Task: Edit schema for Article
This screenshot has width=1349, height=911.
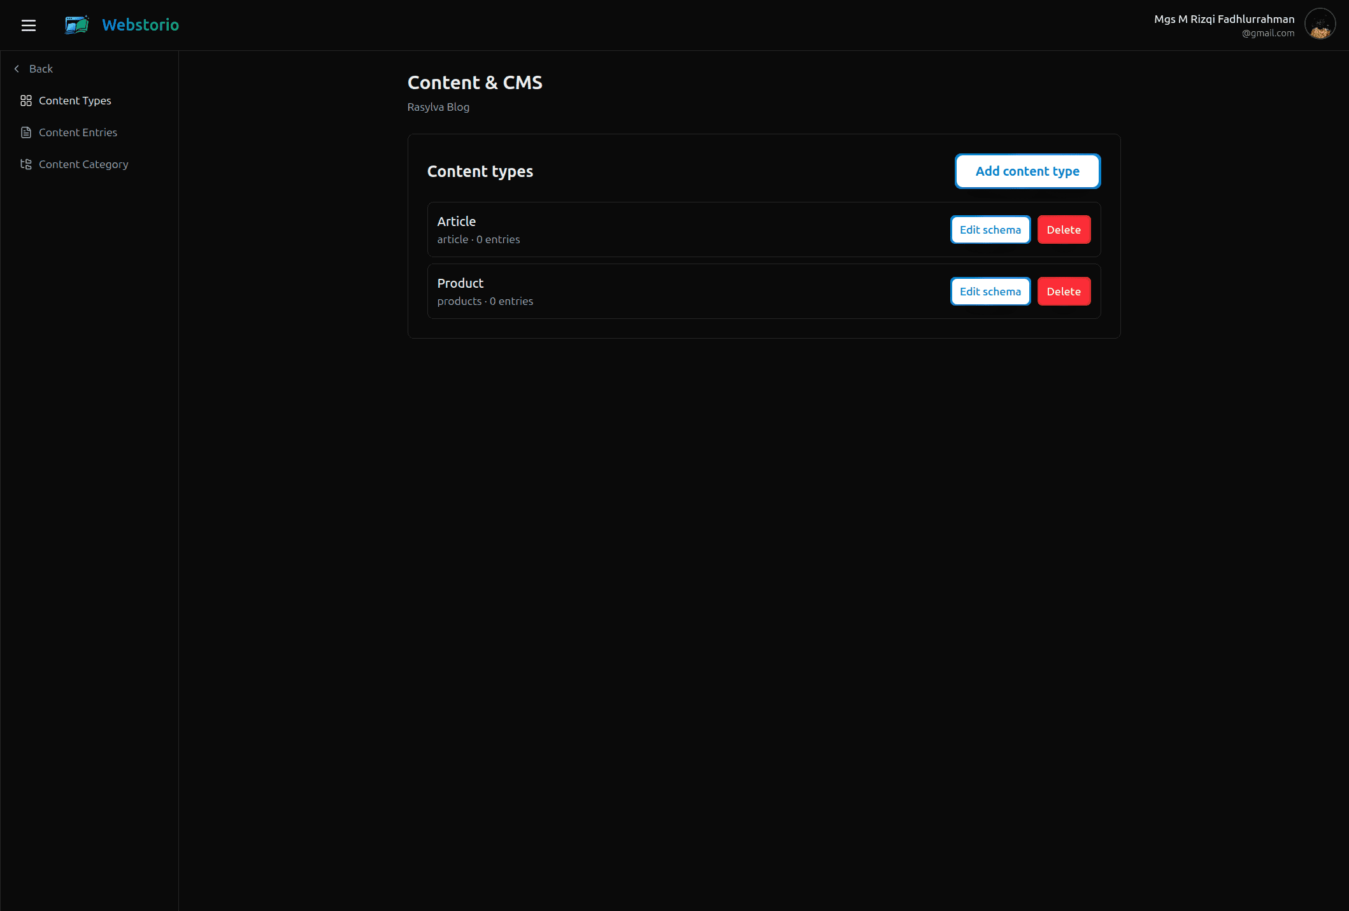Action: [990, 230]
